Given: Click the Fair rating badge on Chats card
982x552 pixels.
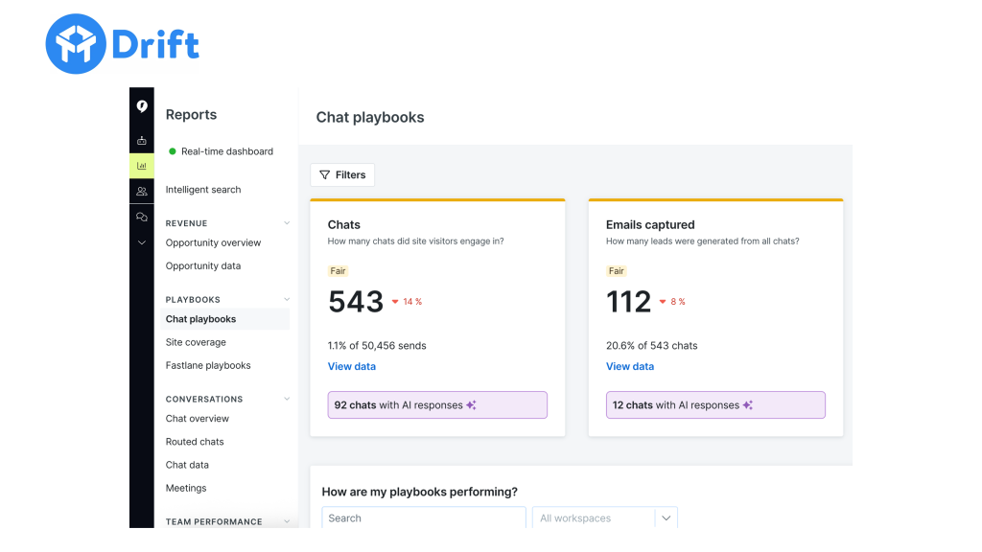Looking at the screenshot, I should coord(338,270).
